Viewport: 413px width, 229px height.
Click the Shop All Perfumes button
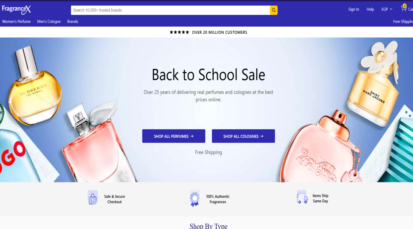pos(174,136)
